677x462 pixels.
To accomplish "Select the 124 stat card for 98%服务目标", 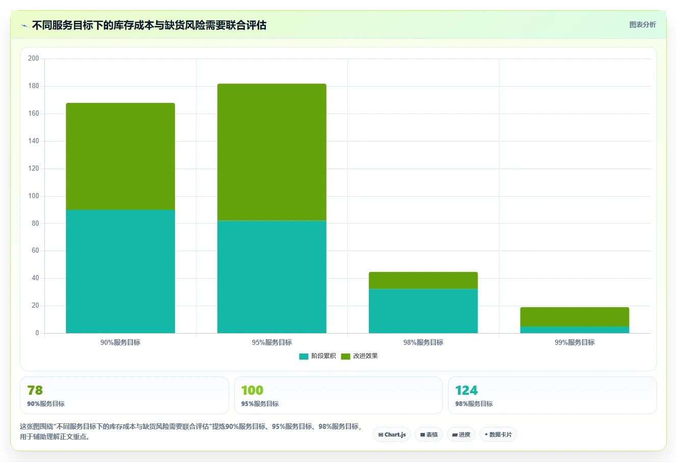I will [553, 395].
